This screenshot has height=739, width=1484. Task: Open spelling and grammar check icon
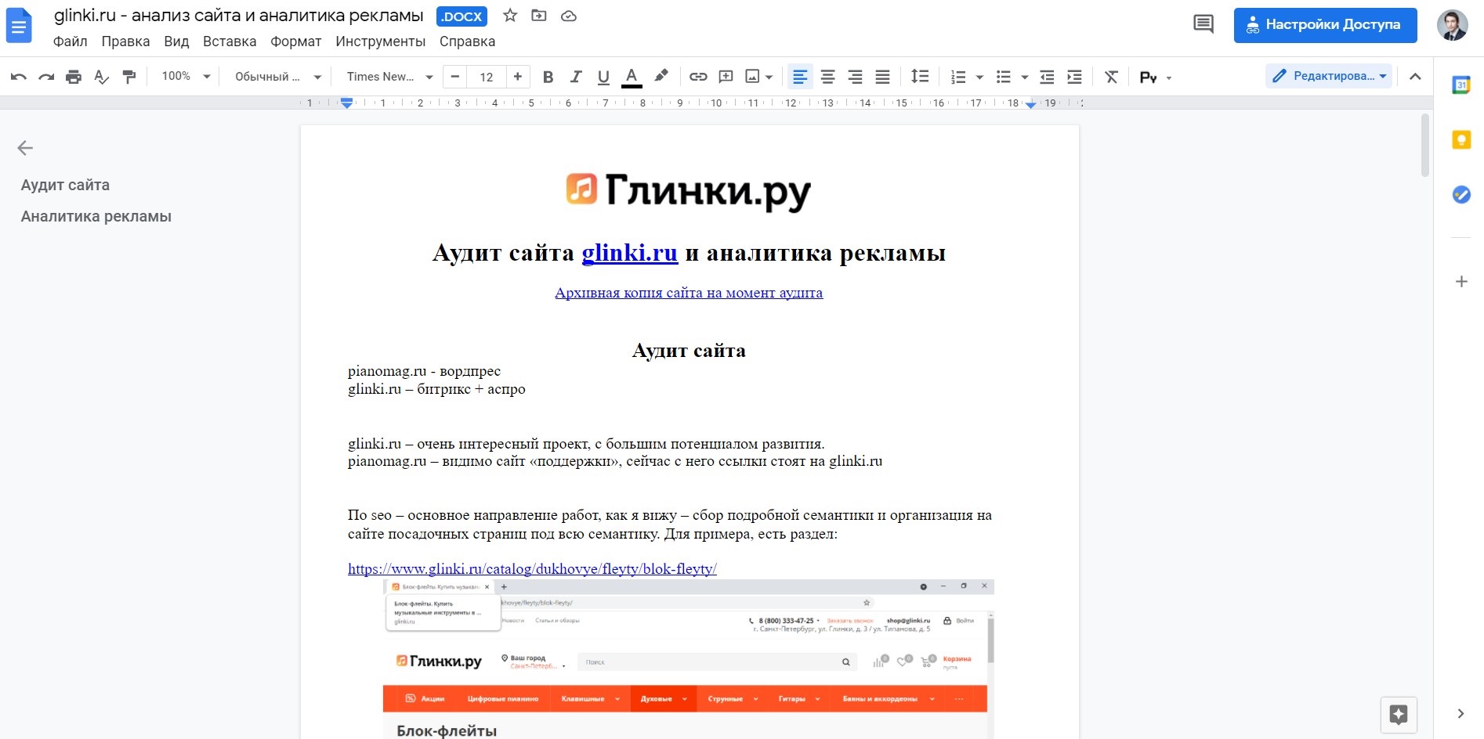click(101, 76)
